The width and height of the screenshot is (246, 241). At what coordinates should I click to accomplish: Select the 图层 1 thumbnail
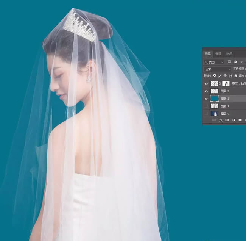tap(214, 106)
